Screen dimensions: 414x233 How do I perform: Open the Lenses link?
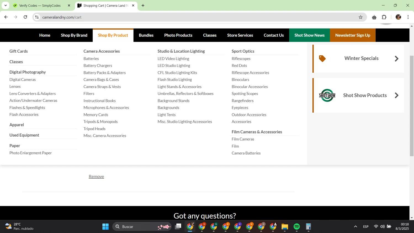coord(15,86)
